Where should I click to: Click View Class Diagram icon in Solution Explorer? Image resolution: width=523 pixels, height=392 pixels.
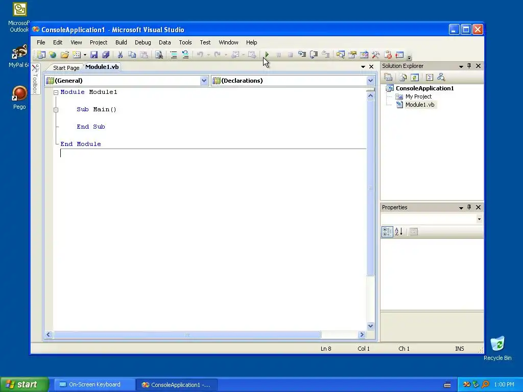pyautogui.click(x=441, y=78)
